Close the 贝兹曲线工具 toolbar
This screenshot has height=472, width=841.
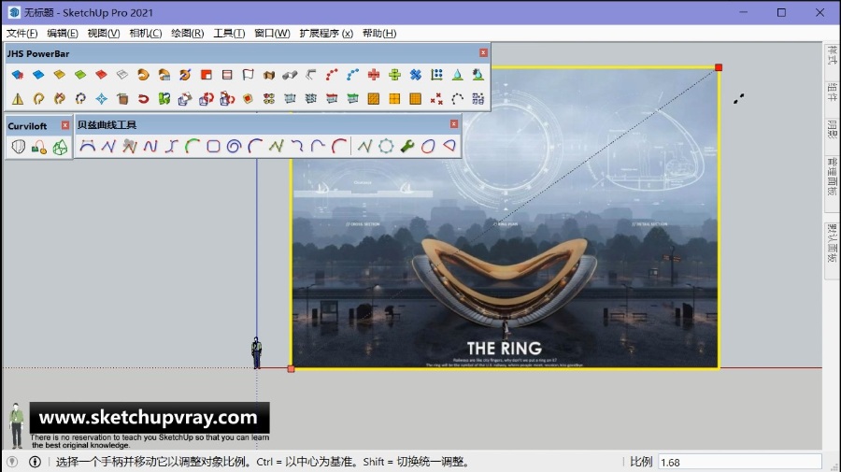[x=454, y=124]
